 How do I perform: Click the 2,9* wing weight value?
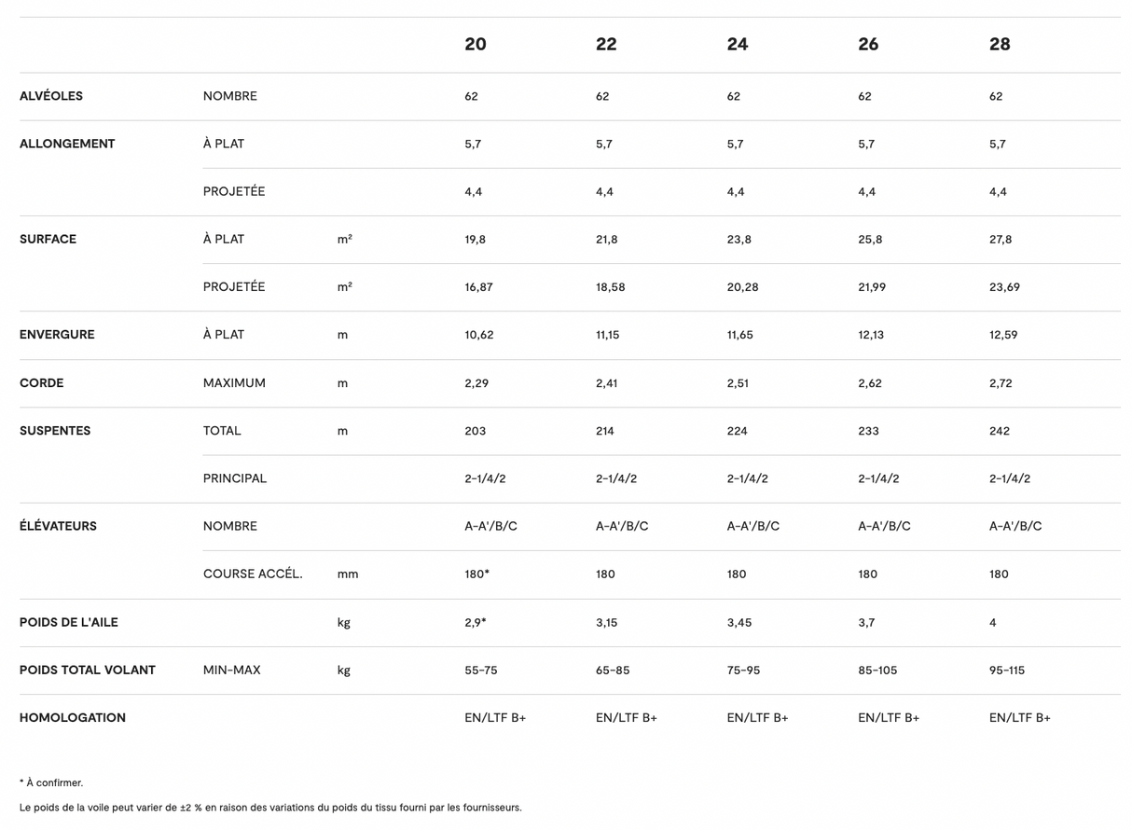(476, 622)
